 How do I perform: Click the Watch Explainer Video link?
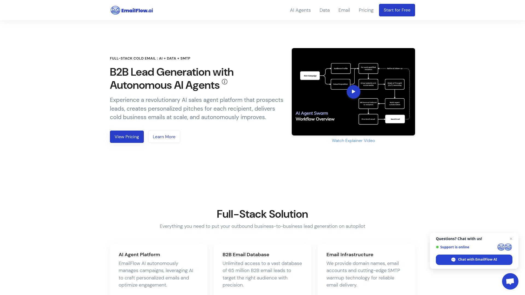tap(353, 140)
